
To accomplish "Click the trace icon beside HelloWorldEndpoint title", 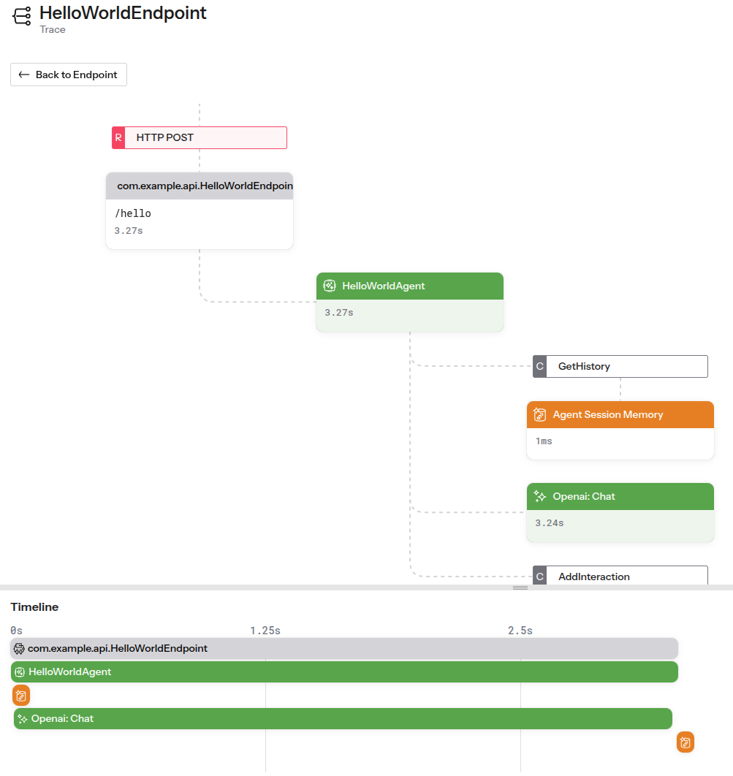I will click(x=22, y=16).
